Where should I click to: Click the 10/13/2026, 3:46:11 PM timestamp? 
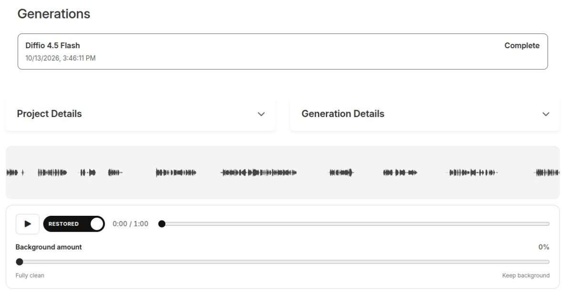[61, 58]
